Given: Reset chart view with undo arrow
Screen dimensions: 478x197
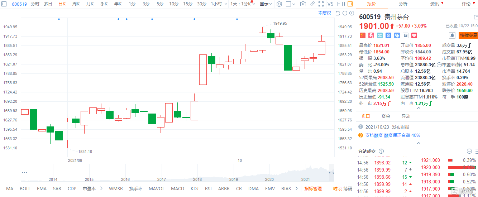Looking at the screenshot, I should (338, 13).
